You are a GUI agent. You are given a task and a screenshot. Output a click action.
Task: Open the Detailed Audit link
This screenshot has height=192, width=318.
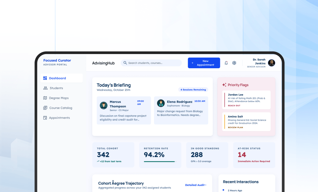coord(195,185)
